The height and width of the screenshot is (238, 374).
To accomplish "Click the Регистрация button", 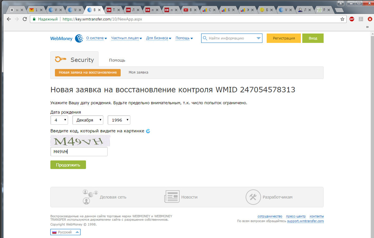I will (284, 38).
